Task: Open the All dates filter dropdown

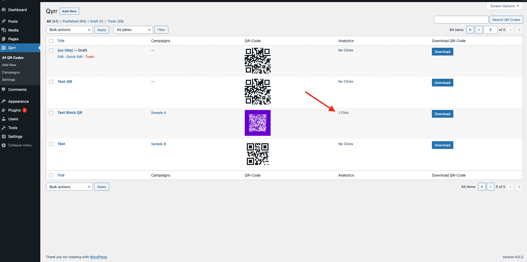Action: (133, 30)
